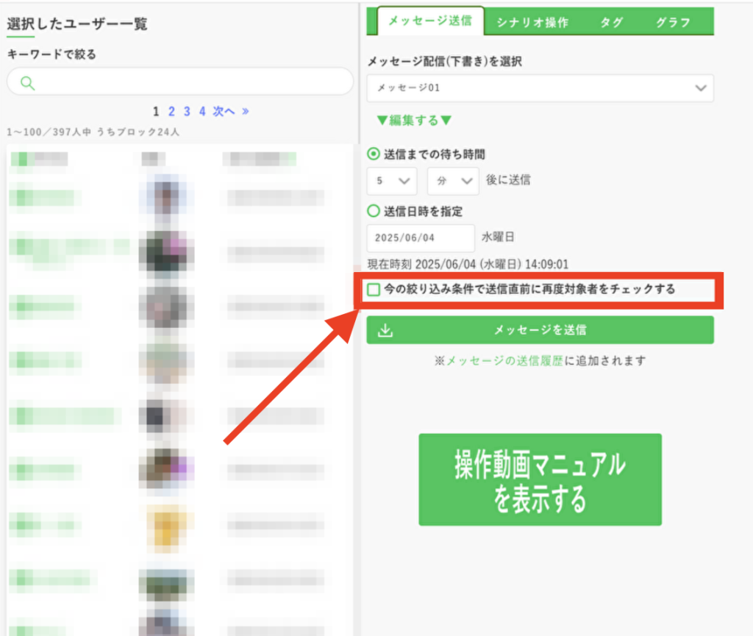Select the 送信までの待ち時間 radio button
This screenshot has width=753, height=636.
click(374, 154)
